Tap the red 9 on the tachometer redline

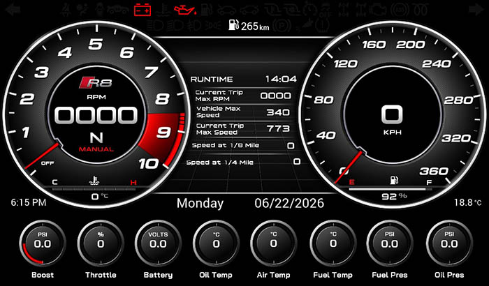click(163, 132)
